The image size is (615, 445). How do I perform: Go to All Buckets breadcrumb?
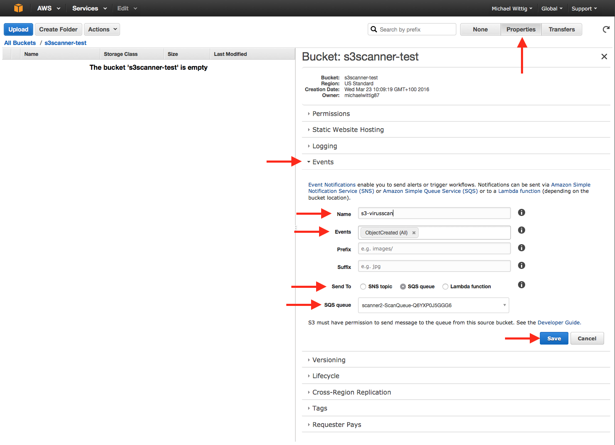point(20,43)
